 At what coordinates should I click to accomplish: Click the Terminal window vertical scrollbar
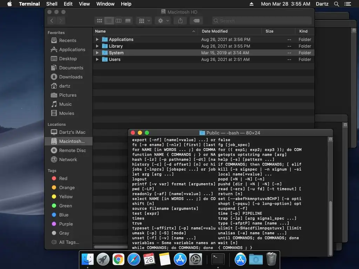[330, 228]
